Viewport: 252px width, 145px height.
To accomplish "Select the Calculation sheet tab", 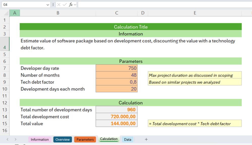I will [109, 139].
